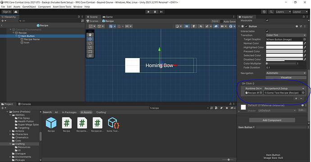
Task: Open the File menu
Action: 3,7
